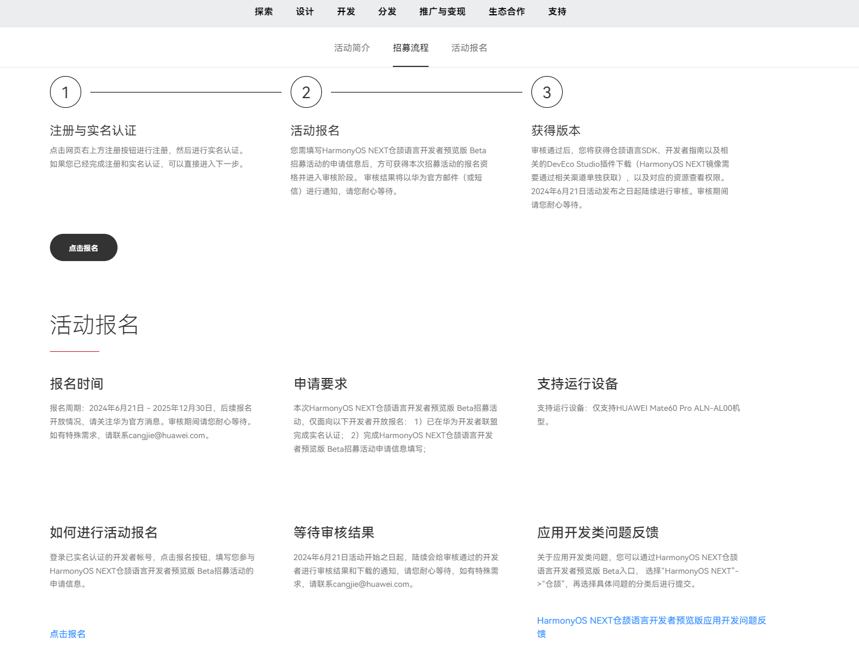The width and height of the screenshot is (859, 664).
Task: Open the 设计 navigation menu
Action: (x=305, y=11)
